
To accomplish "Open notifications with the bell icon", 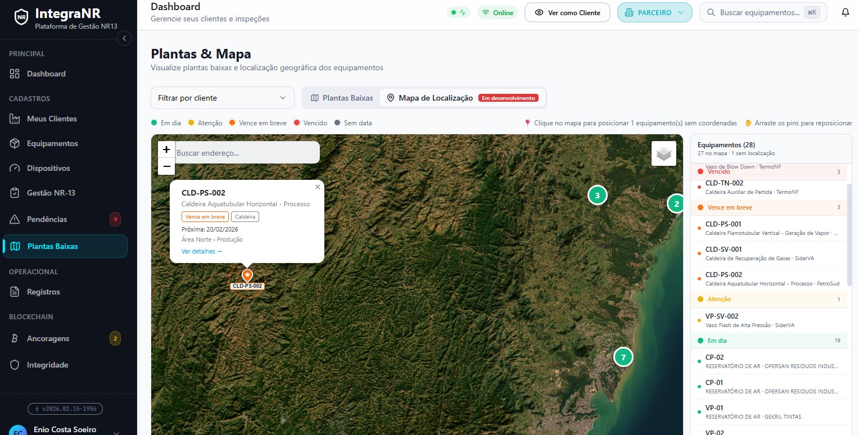I will (x=845, y=12).
